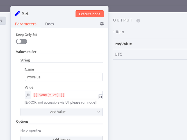The width and height of the screenshot is (187, 140).
Task: Open node settings via the gear icon
Action: [x=102, y=24]
